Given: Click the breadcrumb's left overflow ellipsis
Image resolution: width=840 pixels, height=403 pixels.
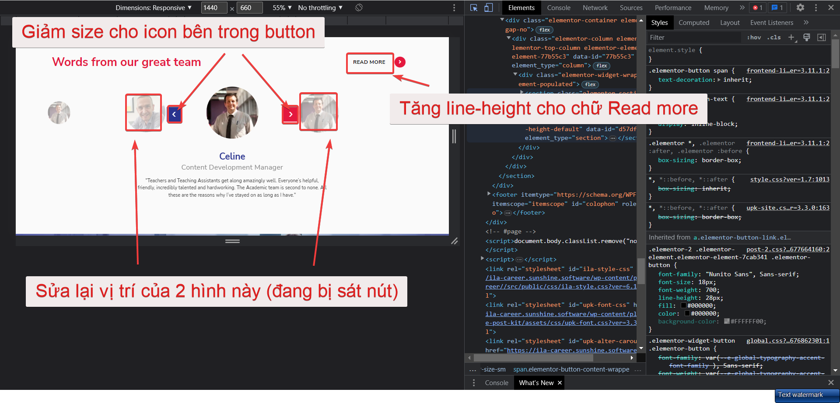Looking at the screenshot, I should pos(472,370).
